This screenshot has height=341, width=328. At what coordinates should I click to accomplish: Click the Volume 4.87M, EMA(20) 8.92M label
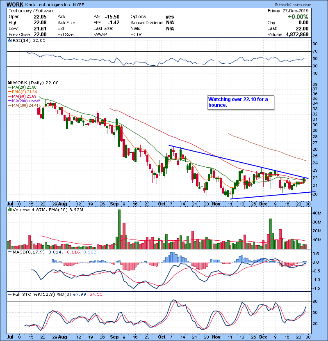48,210
